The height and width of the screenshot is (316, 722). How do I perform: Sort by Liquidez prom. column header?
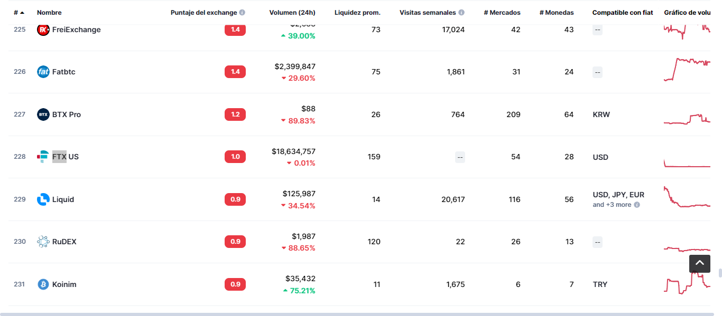[357, 13]
